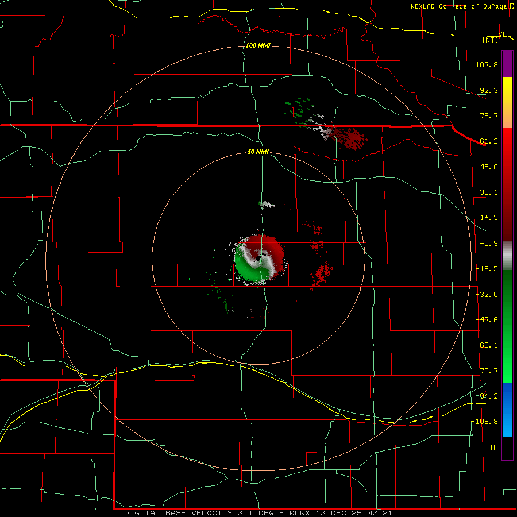Select the 107.8 scale value

click(487, 64)
